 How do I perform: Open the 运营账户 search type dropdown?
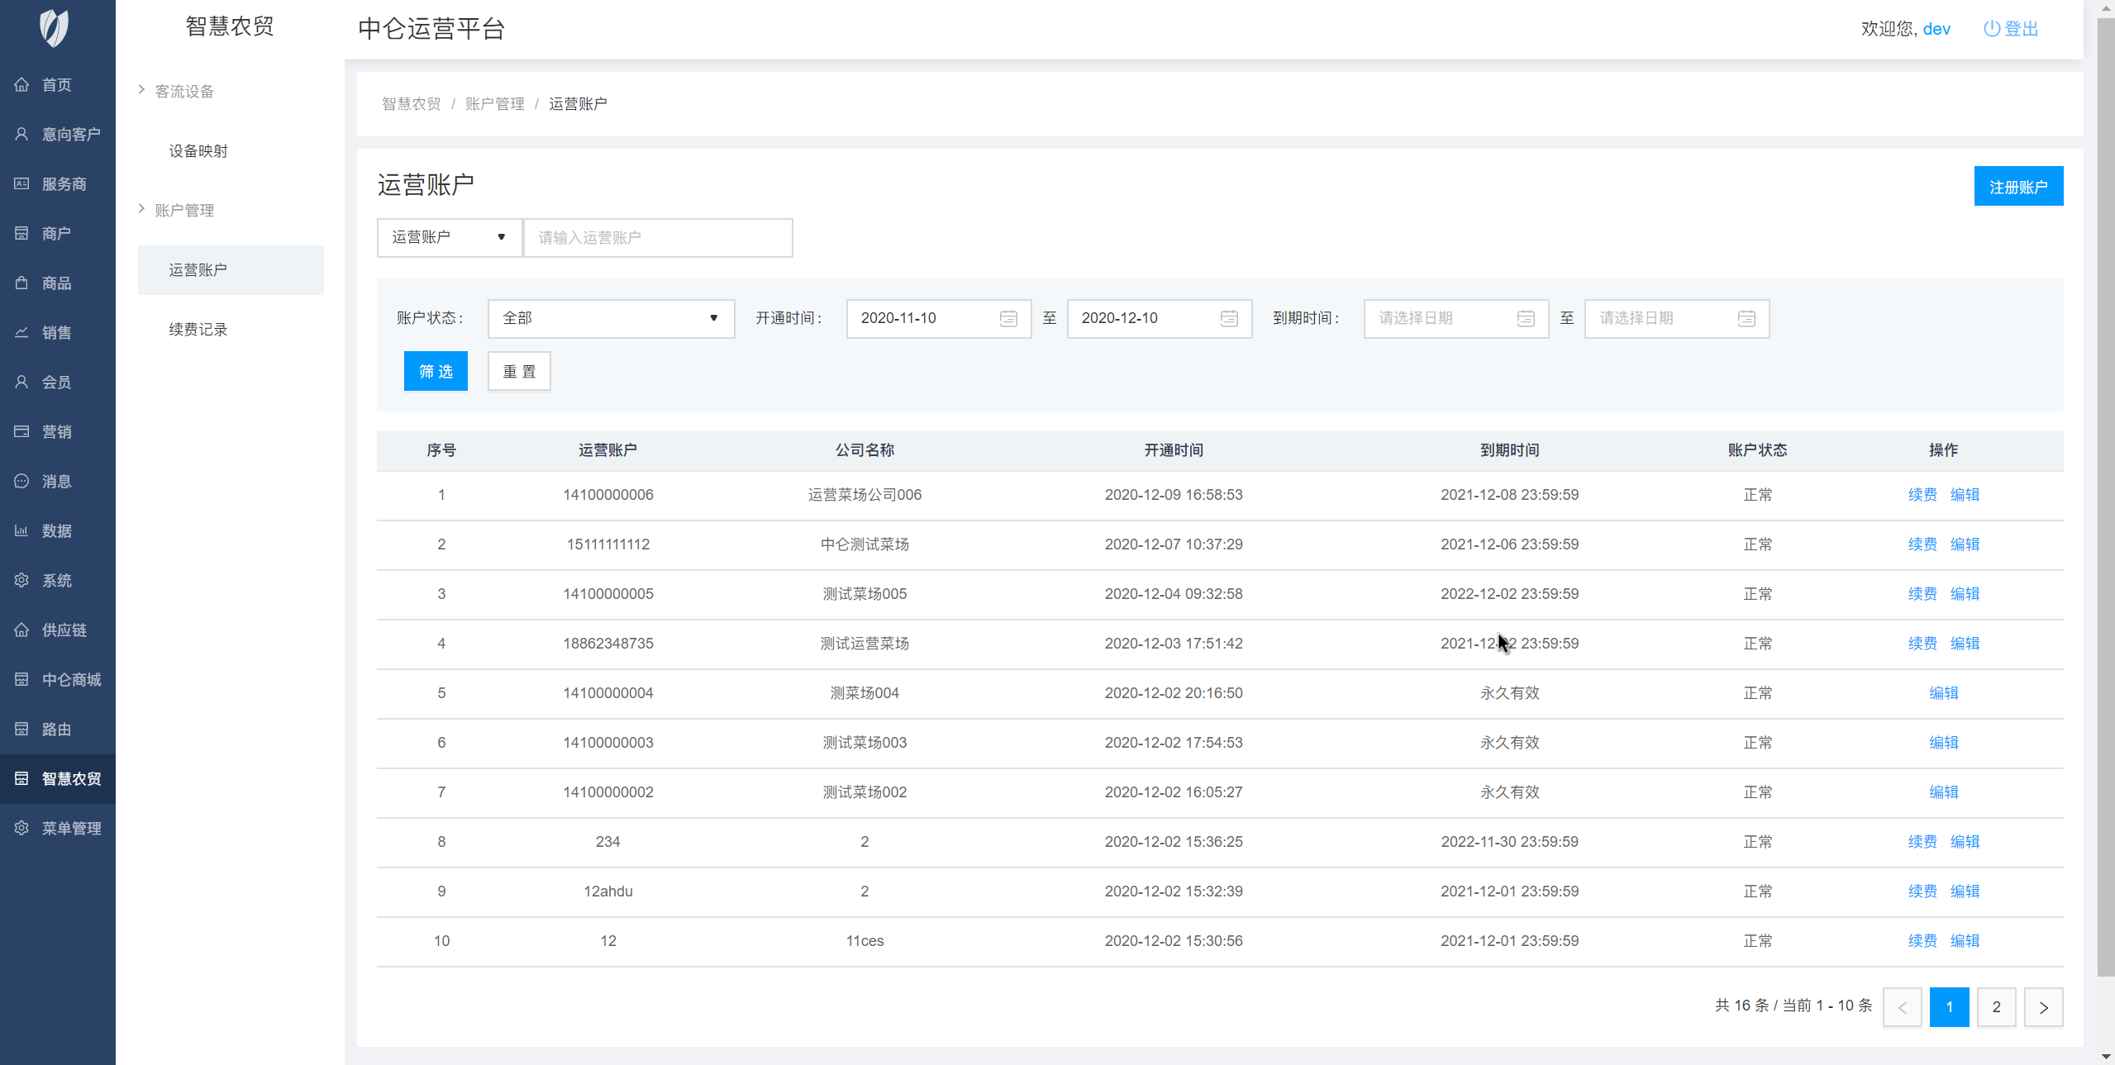pos(449,238)
